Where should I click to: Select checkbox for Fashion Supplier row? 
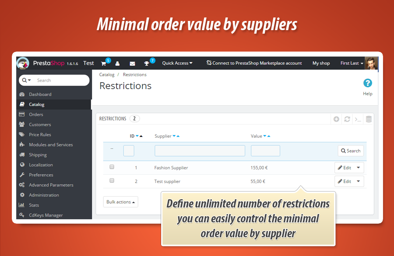click(x=112, y=167)
